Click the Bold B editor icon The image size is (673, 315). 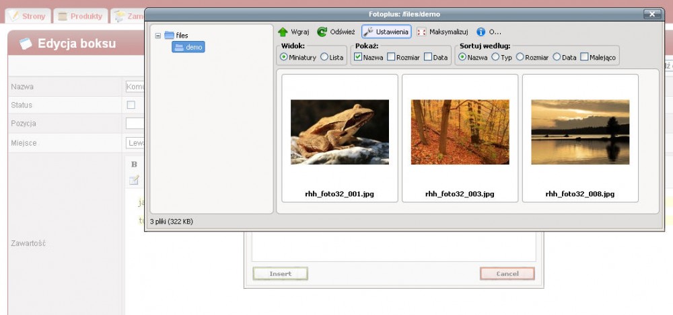[134, 165]
